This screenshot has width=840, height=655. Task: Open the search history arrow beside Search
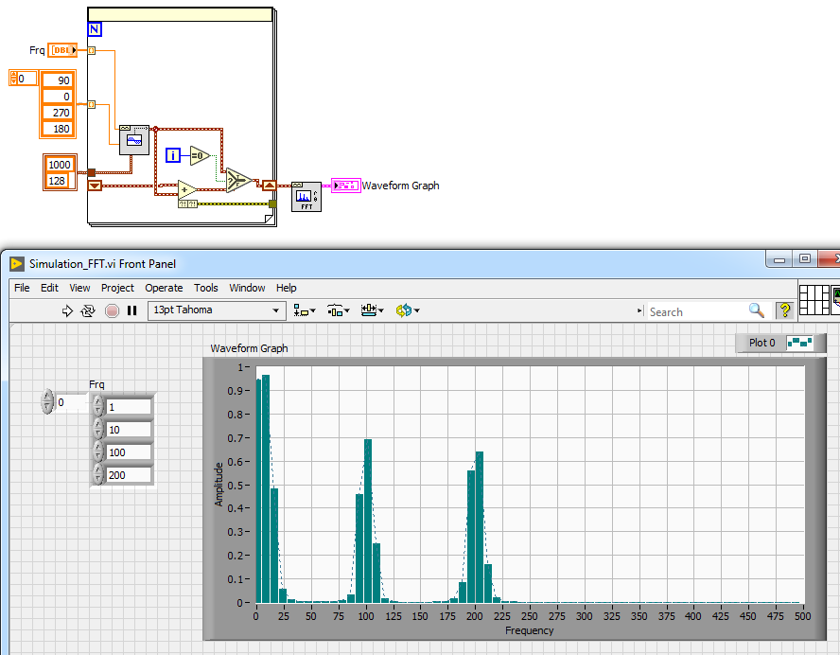pos(640,310)
